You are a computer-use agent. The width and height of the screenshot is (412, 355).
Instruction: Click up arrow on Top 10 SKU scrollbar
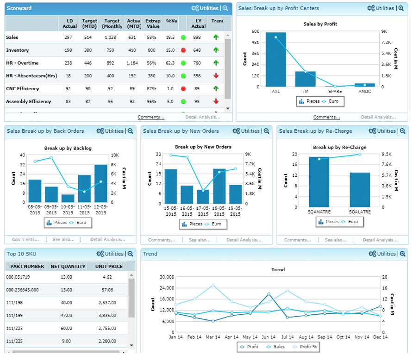[x=132, y=274]
